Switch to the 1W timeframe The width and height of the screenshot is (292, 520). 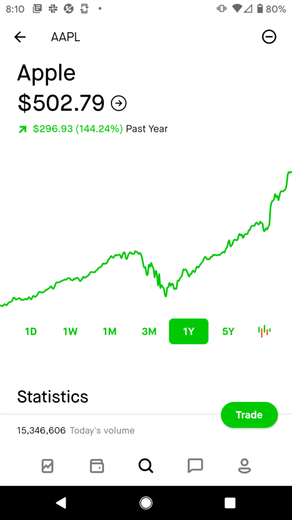tap(70, 331)
